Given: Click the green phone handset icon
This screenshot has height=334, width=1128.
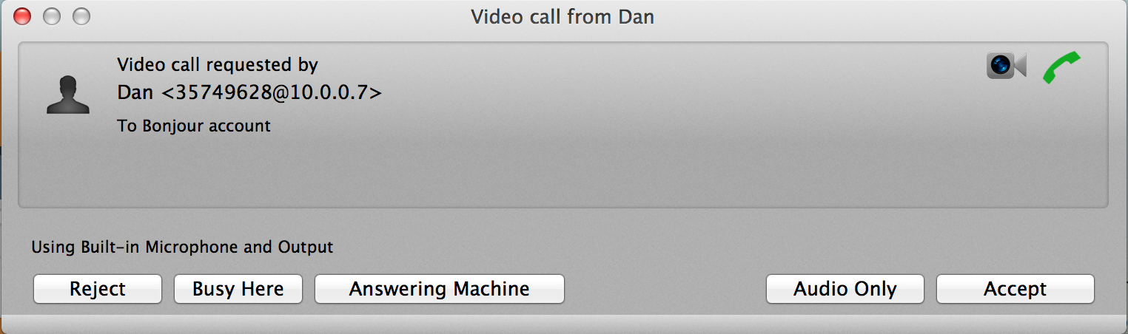Looking at the screenshot, I should tap(1062, 67).
